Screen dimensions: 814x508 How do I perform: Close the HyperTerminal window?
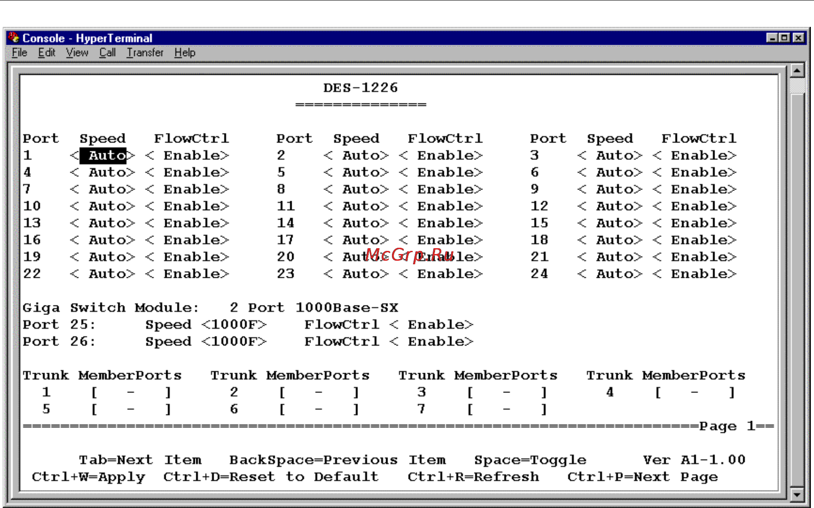(x=798, y=38)
